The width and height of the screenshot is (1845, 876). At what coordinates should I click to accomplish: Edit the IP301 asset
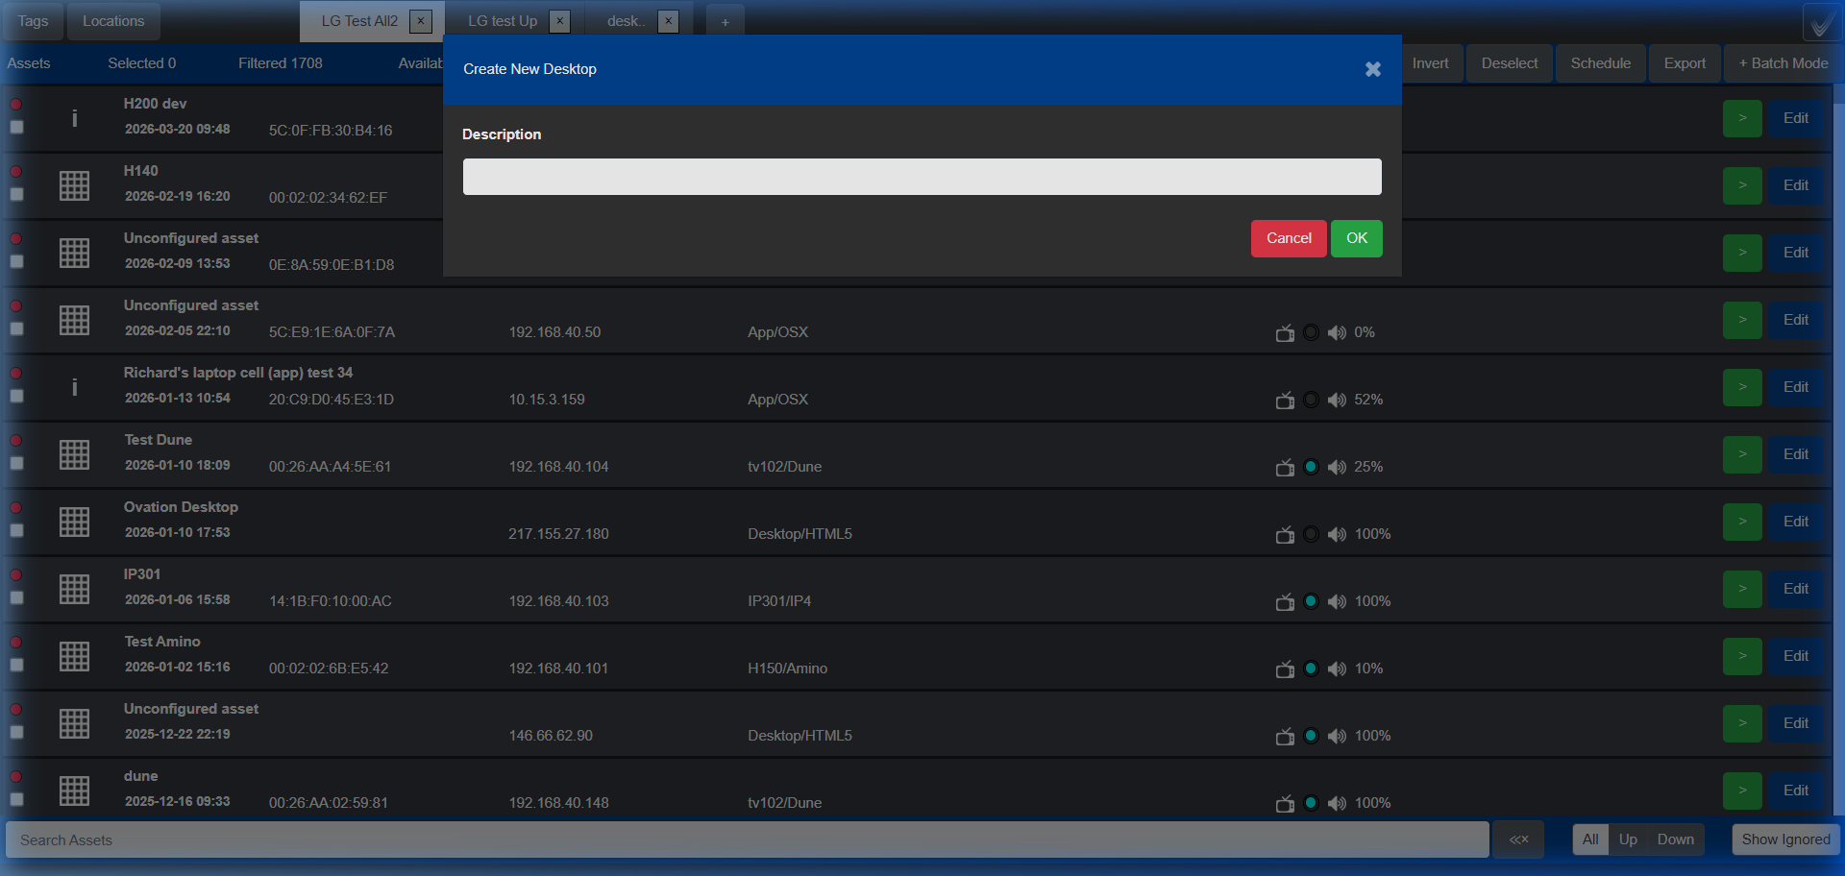pos(1796,589)
